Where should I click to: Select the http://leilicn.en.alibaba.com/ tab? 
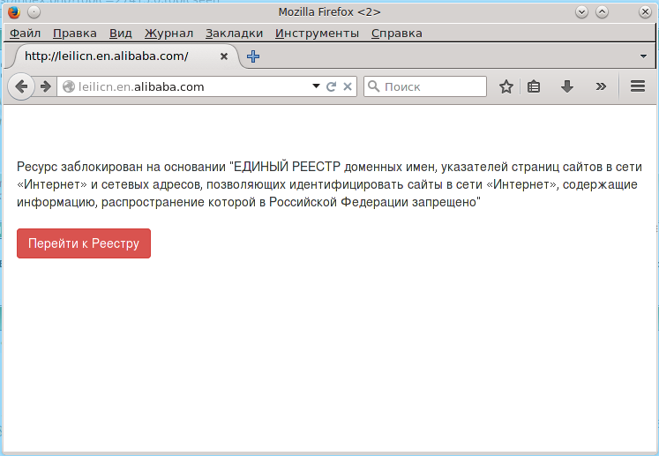click(x=122, y=56)
